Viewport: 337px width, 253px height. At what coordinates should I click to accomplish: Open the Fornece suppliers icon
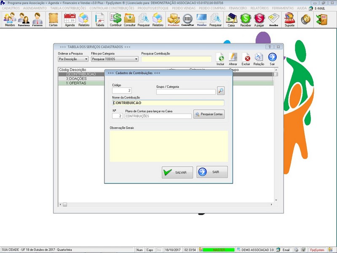click(x=37, y=19)
